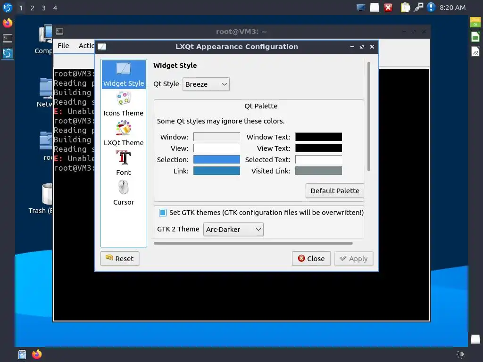This screenshot has height=362, width=483.
Task: Click the root@VM3 terminal title bar
Action: point(241,32)
